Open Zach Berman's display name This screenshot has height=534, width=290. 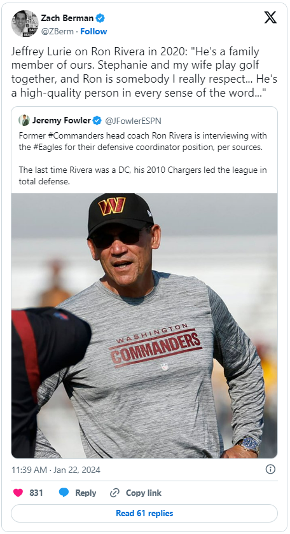pos(67,18)
